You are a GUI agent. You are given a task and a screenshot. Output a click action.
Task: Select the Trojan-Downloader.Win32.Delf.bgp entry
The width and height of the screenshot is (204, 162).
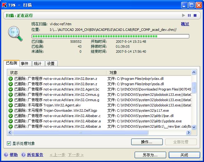click(56, 110)
